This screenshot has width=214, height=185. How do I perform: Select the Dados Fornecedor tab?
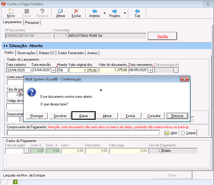coord(71,53)
